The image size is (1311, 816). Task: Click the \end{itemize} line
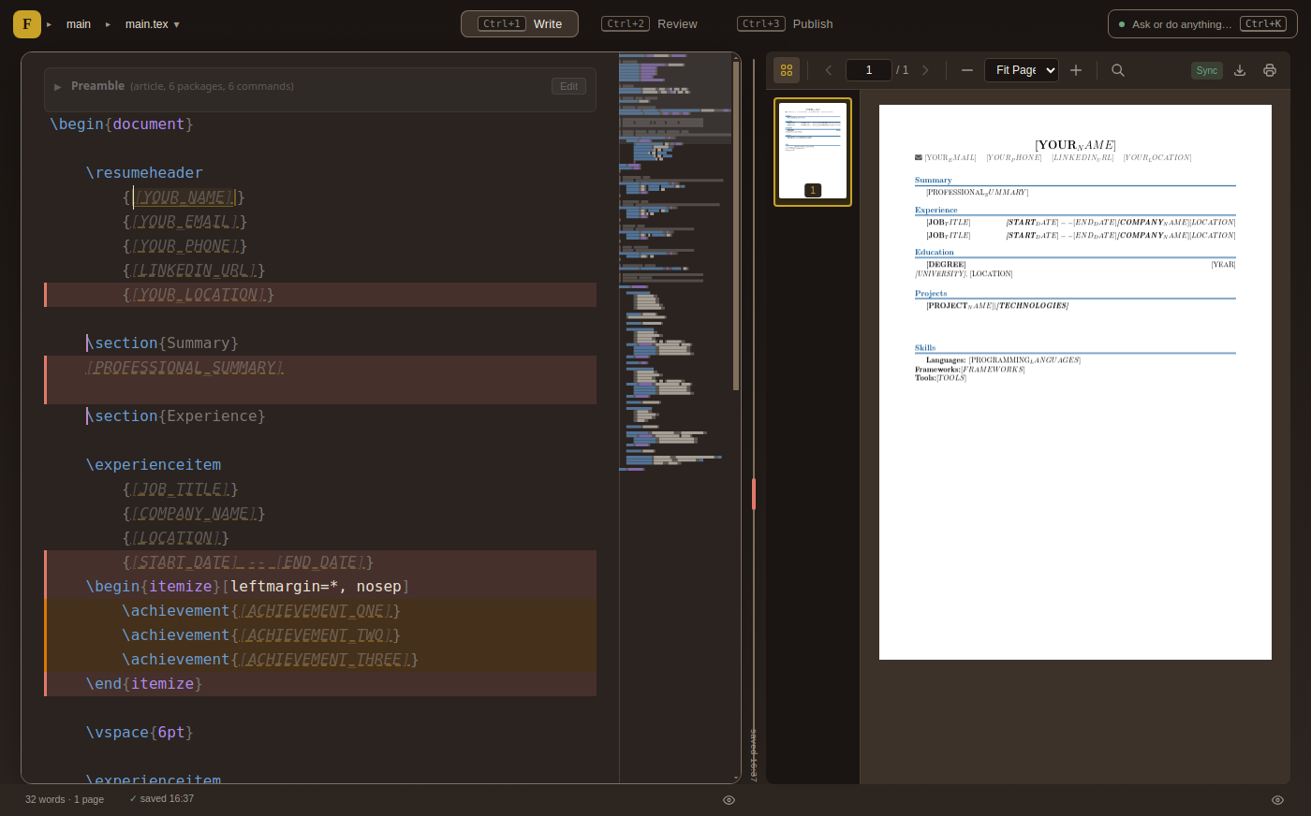(144, 684)
